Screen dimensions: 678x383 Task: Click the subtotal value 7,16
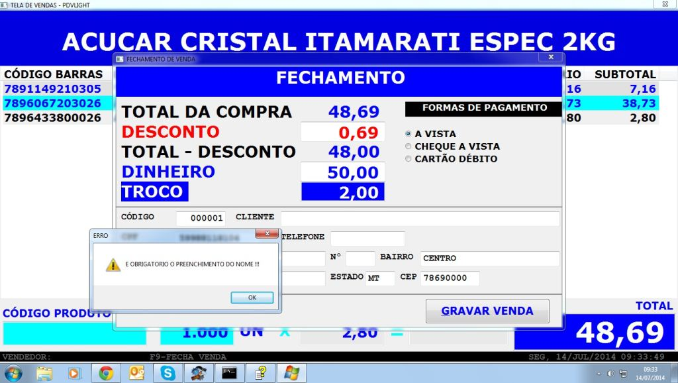pyautogui.click(x=642, y=89)
